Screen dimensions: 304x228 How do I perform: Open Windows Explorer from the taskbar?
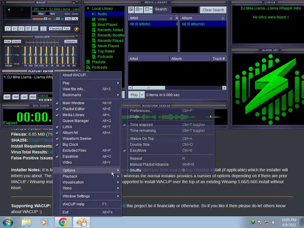[x=26, y=222]
